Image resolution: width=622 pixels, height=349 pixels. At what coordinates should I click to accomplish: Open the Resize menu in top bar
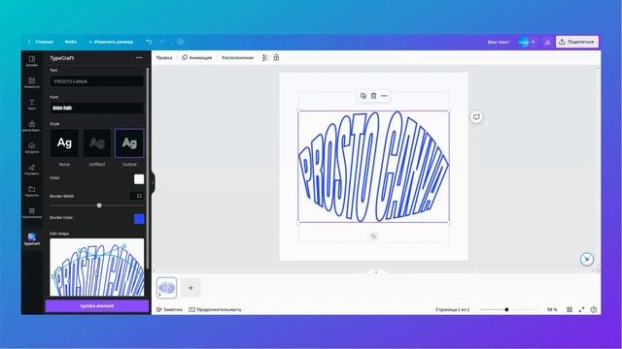[x=111, y=42]
